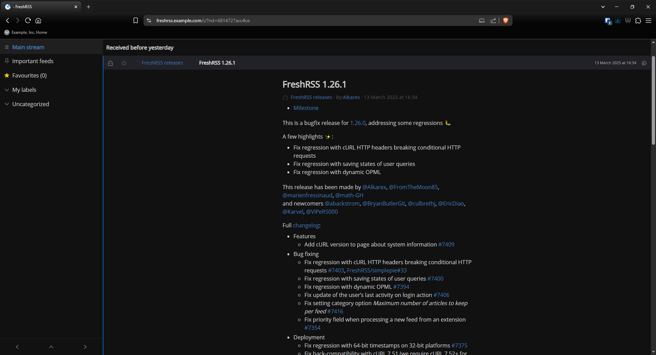
Task: Bookmark this page using the bookmark icon
Action: tap(136, 20)
